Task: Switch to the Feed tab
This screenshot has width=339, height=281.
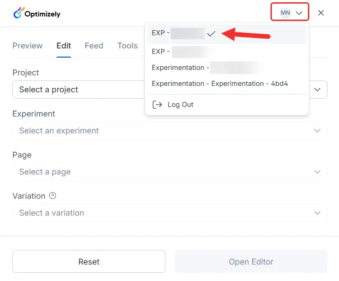Action: (94, 46)
